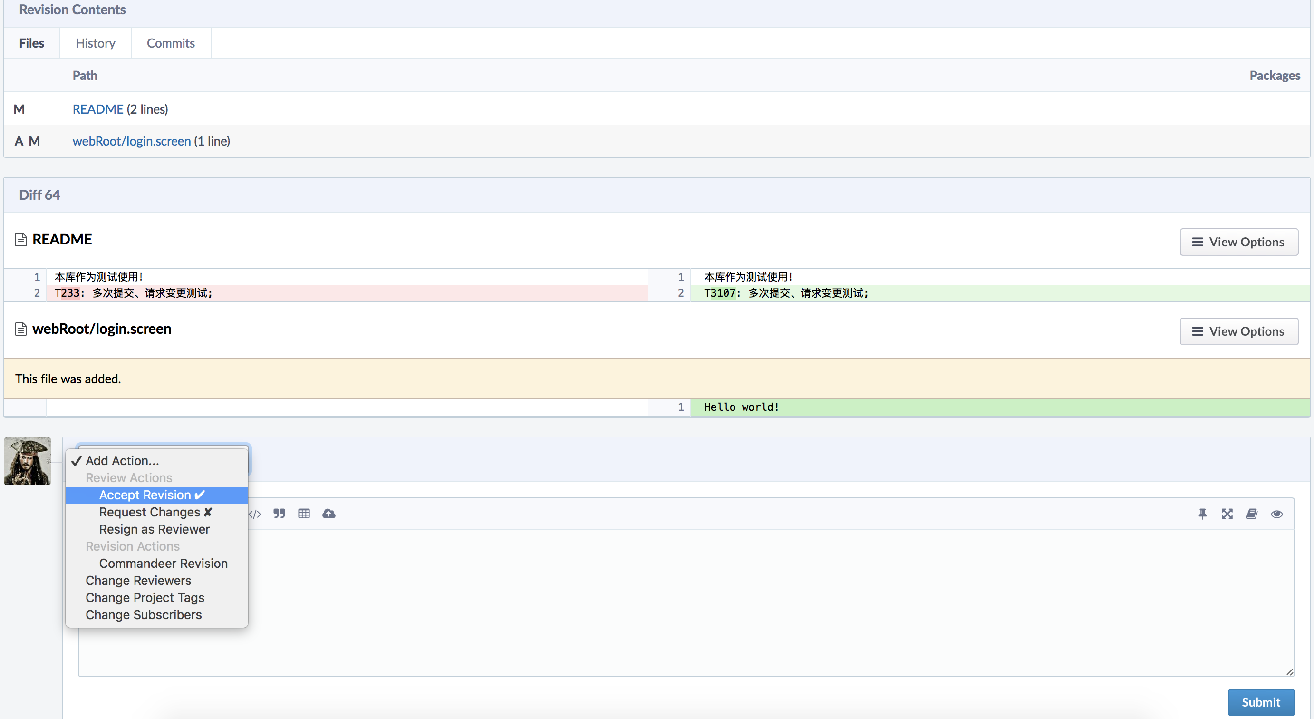Insert a quote block via quote icon
1314x719 pixels.
coord(279,514)
